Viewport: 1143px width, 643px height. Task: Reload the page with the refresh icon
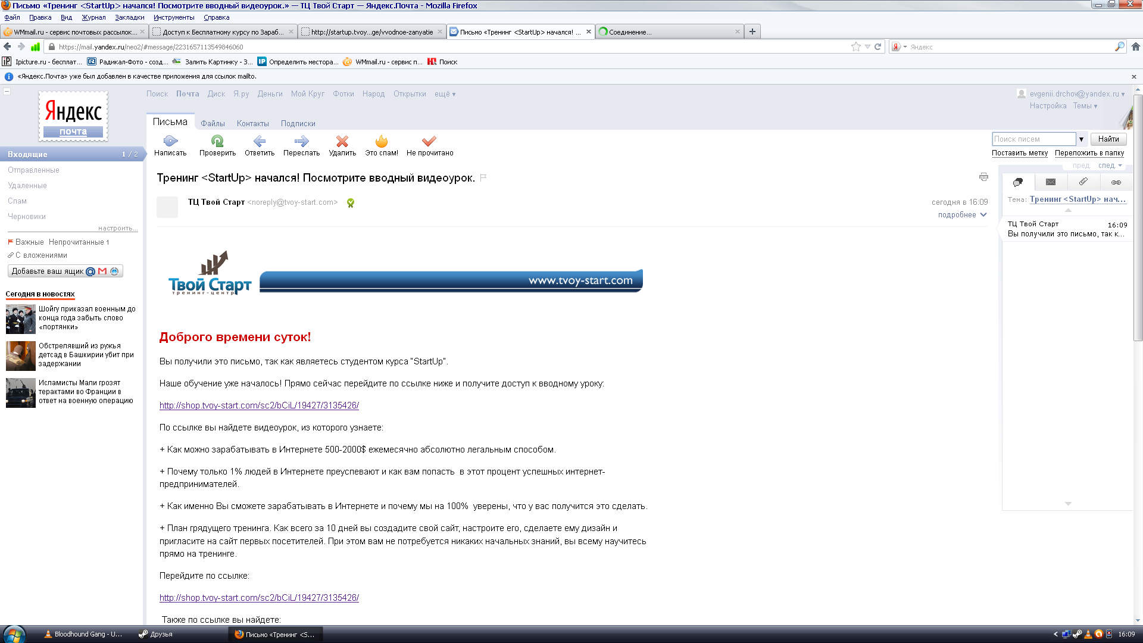click(x=877, y=46)
